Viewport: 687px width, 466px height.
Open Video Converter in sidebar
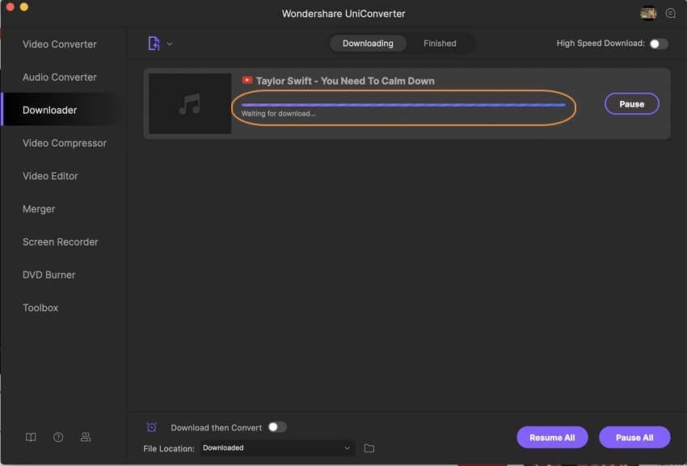[60, 44]
